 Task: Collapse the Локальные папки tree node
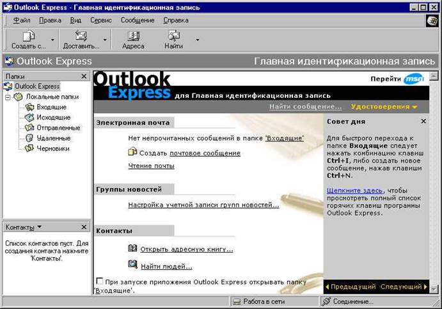click(8, 97)
